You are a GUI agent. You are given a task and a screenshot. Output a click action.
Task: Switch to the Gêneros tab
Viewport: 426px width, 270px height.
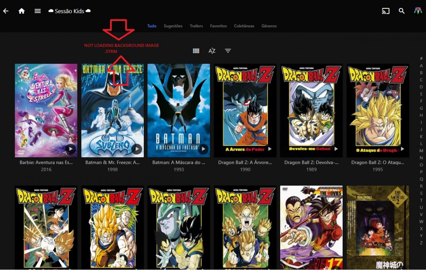[269, 26]
